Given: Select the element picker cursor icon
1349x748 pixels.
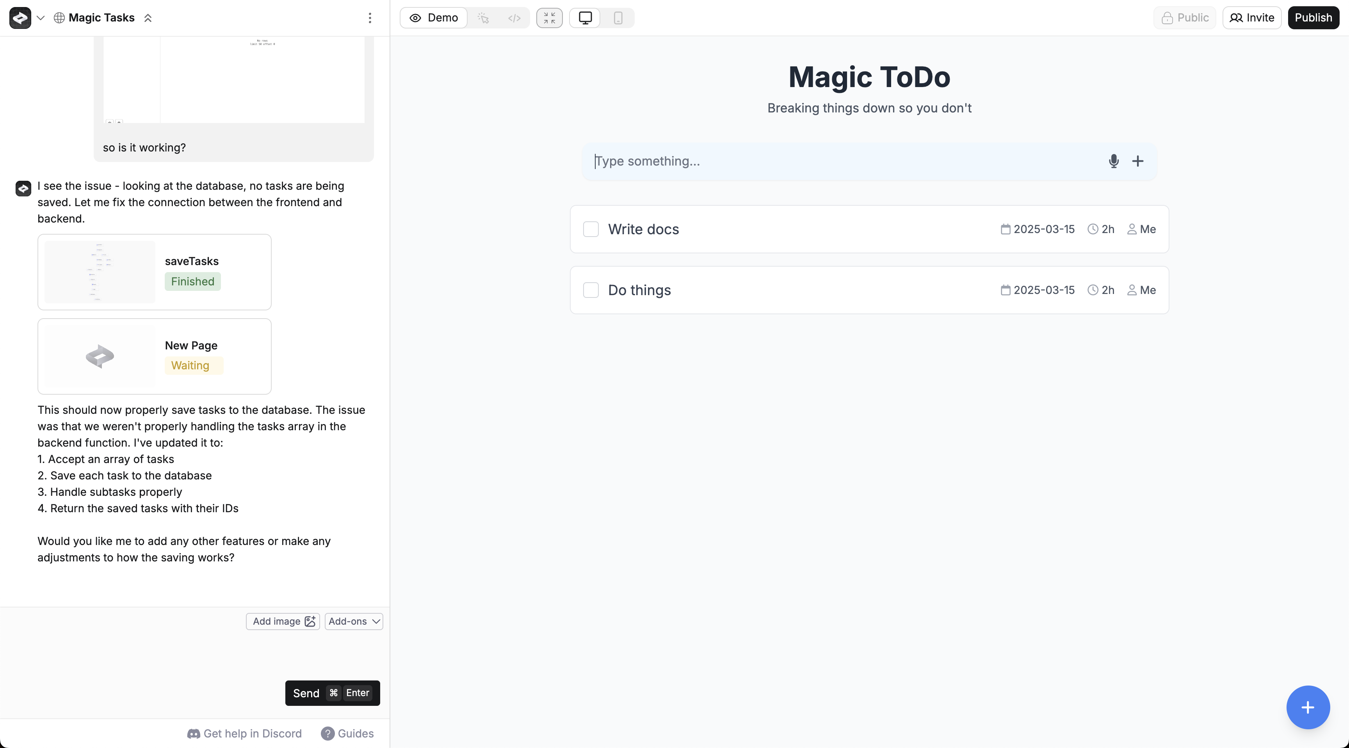Looking at the screenshot, I should point(483,18).
